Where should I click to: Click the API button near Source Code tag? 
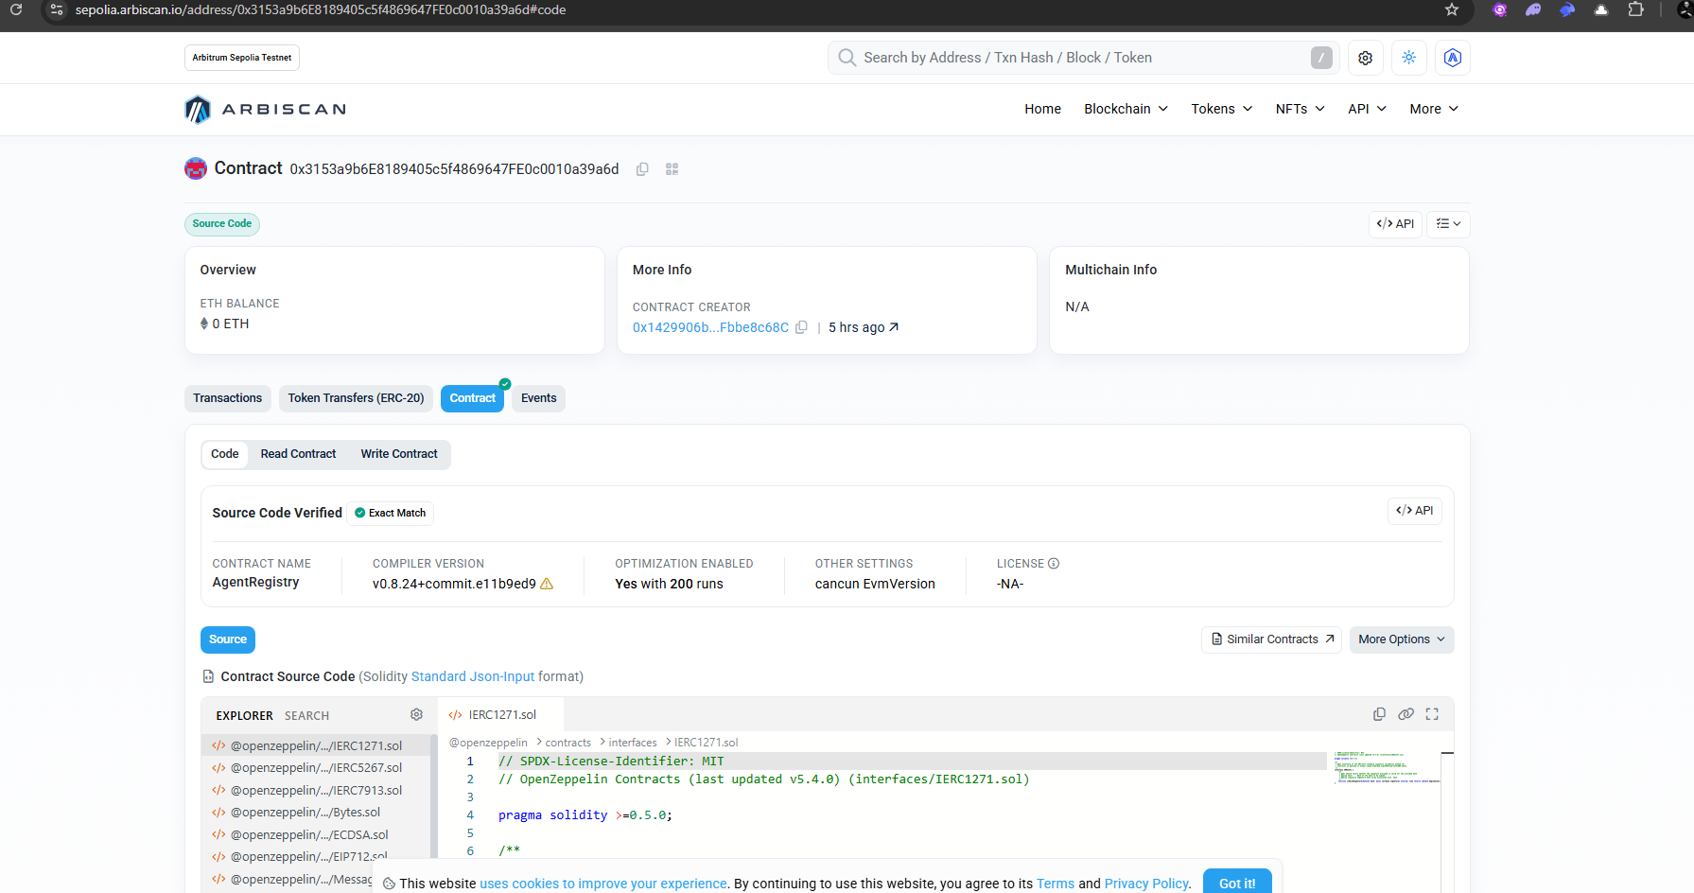click(1395, 224)
